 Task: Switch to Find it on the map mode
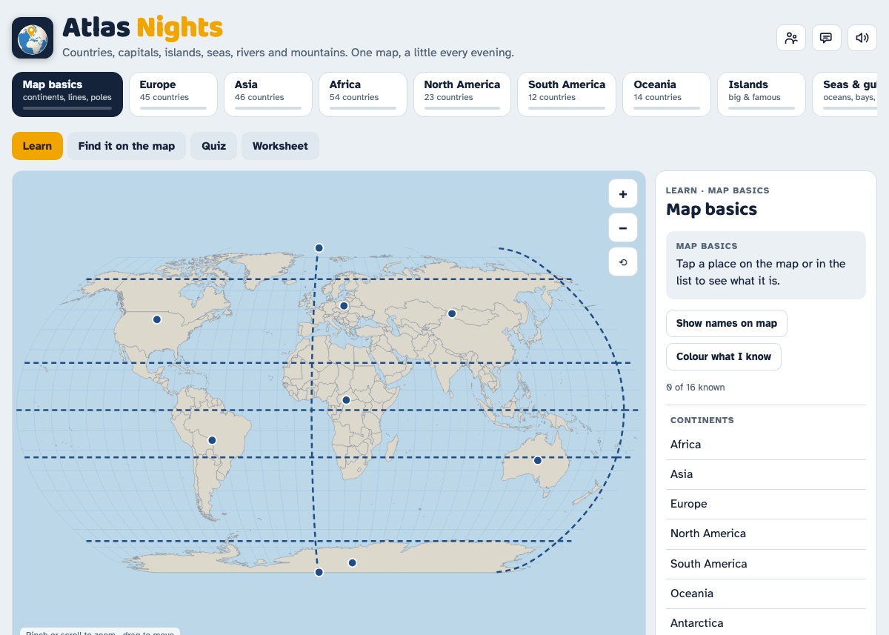pos(127,146)
